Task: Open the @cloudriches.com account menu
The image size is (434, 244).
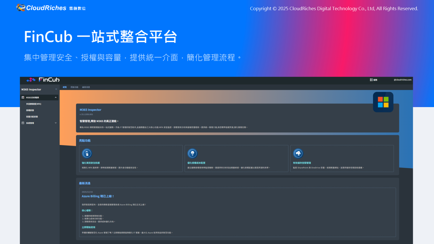Action: (x=403, y=80)
